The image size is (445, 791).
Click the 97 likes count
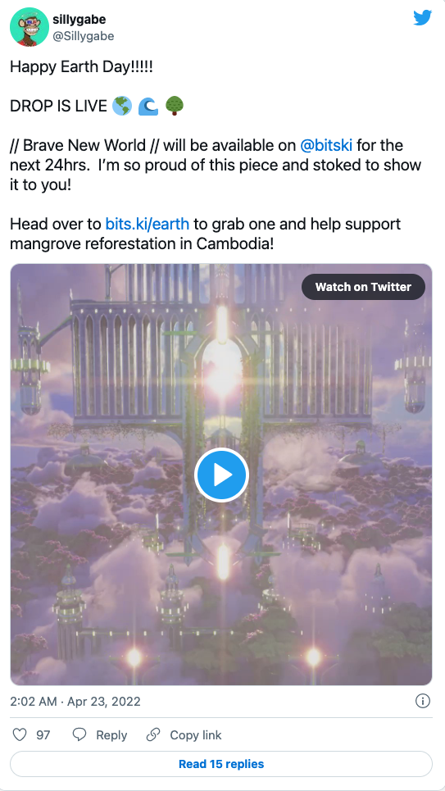point(43,735)
